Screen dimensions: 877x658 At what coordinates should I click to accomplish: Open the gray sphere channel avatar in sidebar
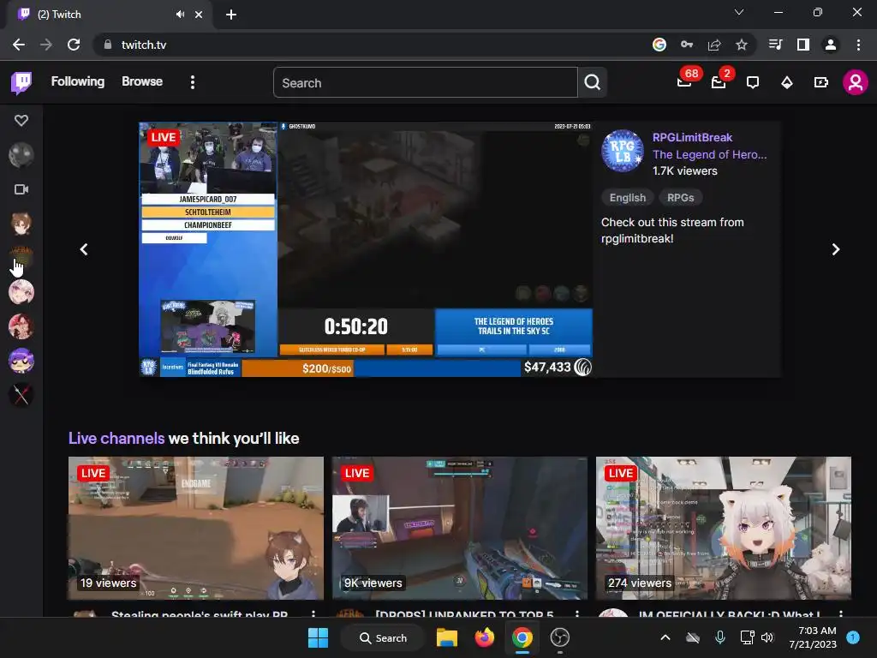click(x=21, y=155)
